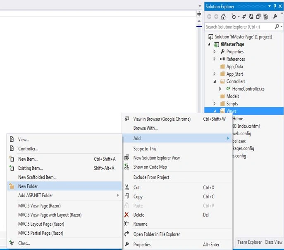Click the 6MasterPage project icon
The image size is (284, 250).
pos(216,44)
